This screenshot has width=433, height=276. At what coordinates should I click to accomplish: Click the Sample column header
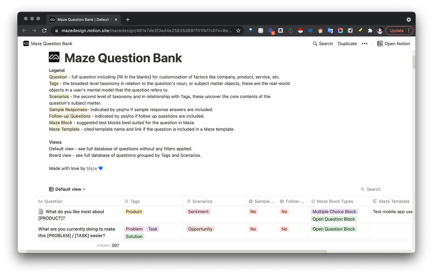pos(261,201)
